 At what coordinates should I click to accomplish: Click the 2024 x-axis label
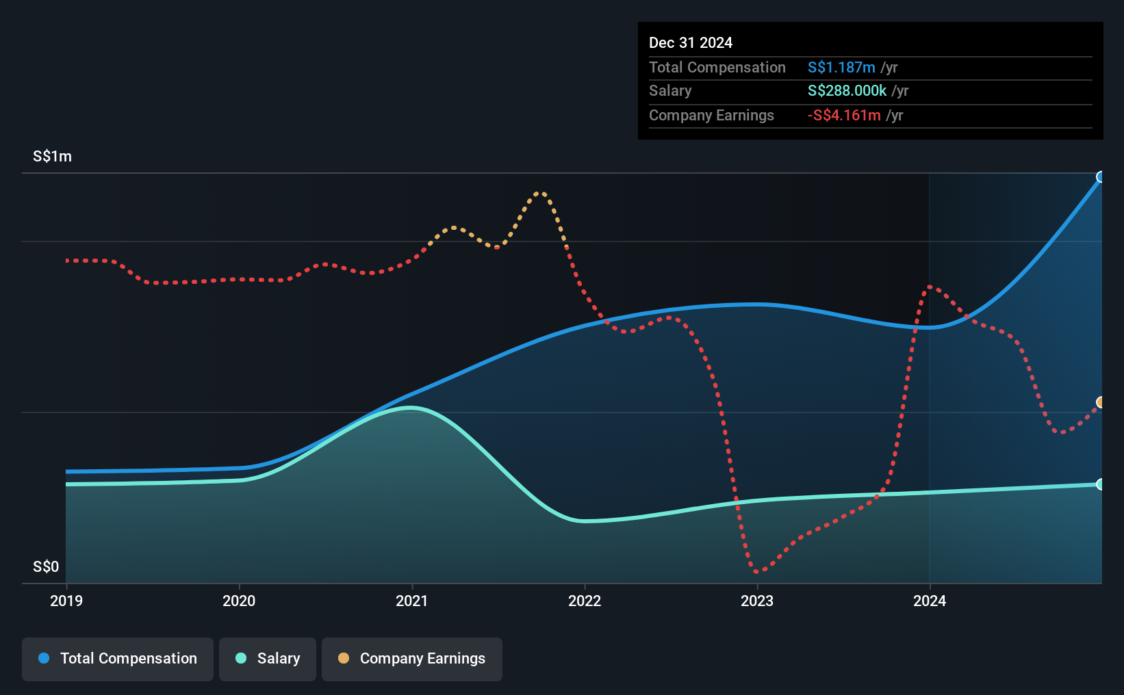pyautogui.click(x=930, y=601)
